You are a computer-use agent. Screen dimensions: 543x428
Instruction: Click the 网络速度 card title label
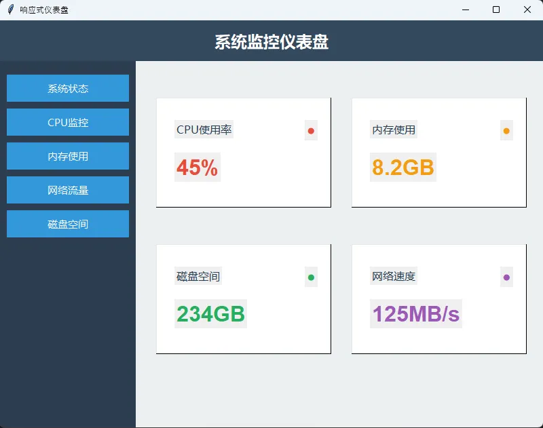pos(394,276)
